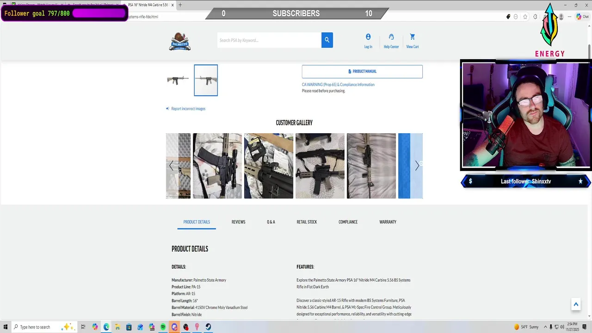
Task: Show next customer gallery photos
Action: (417, 166)
